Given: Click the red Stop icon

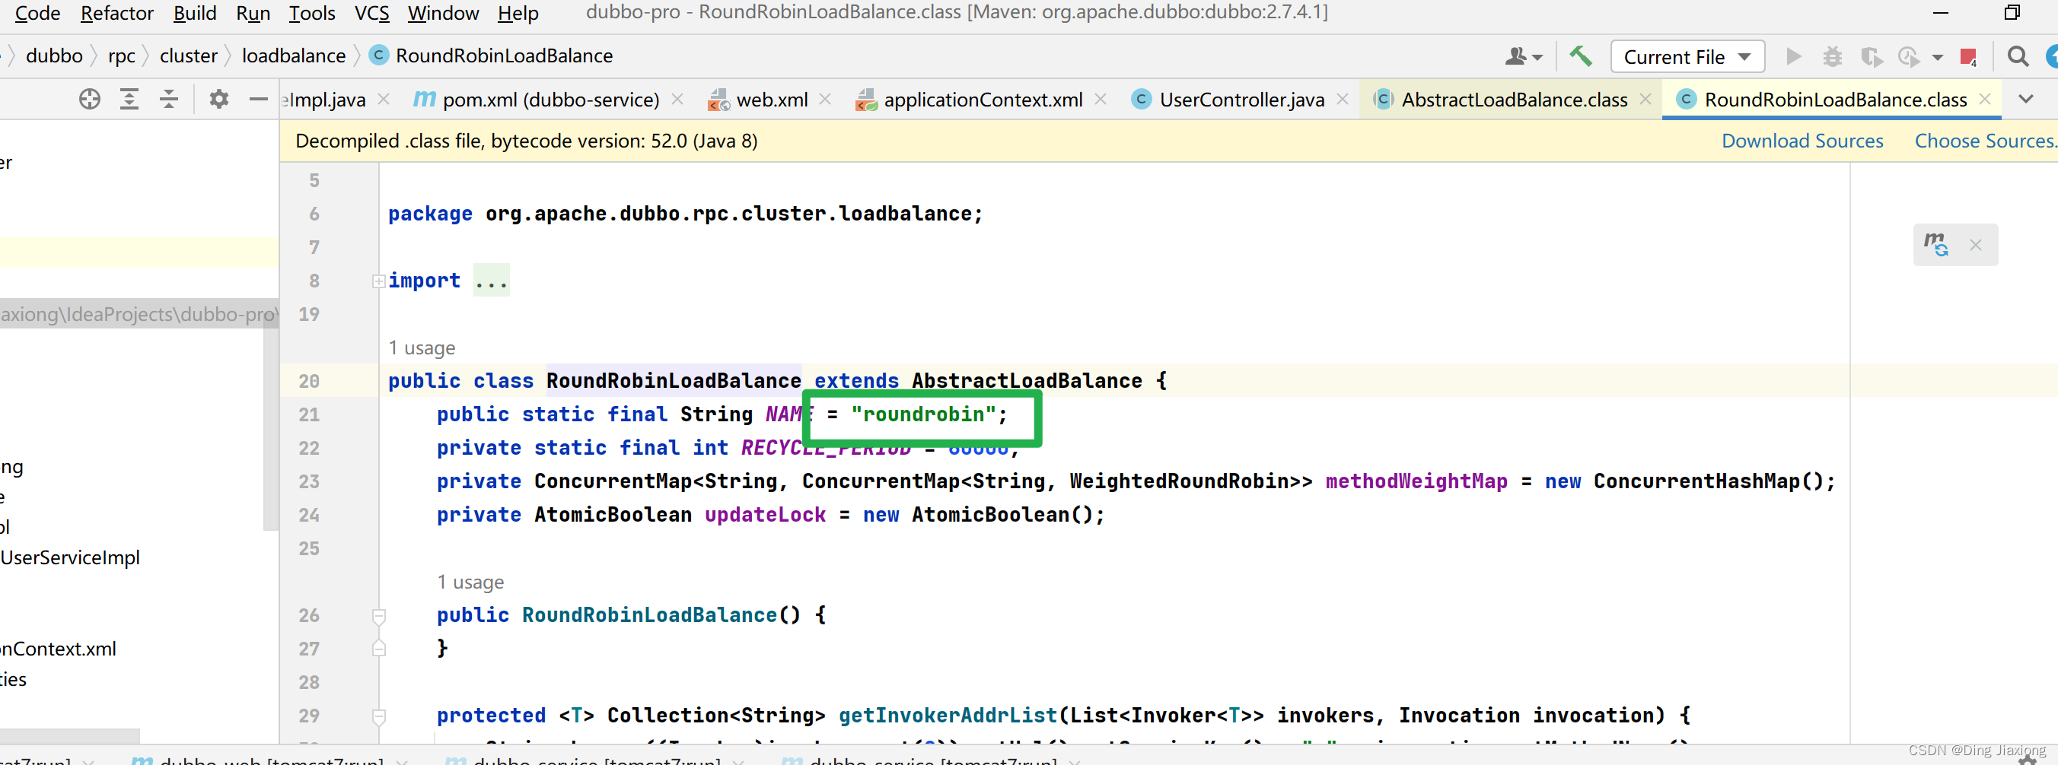Looking at the screenshot, I should [1967, 57].
